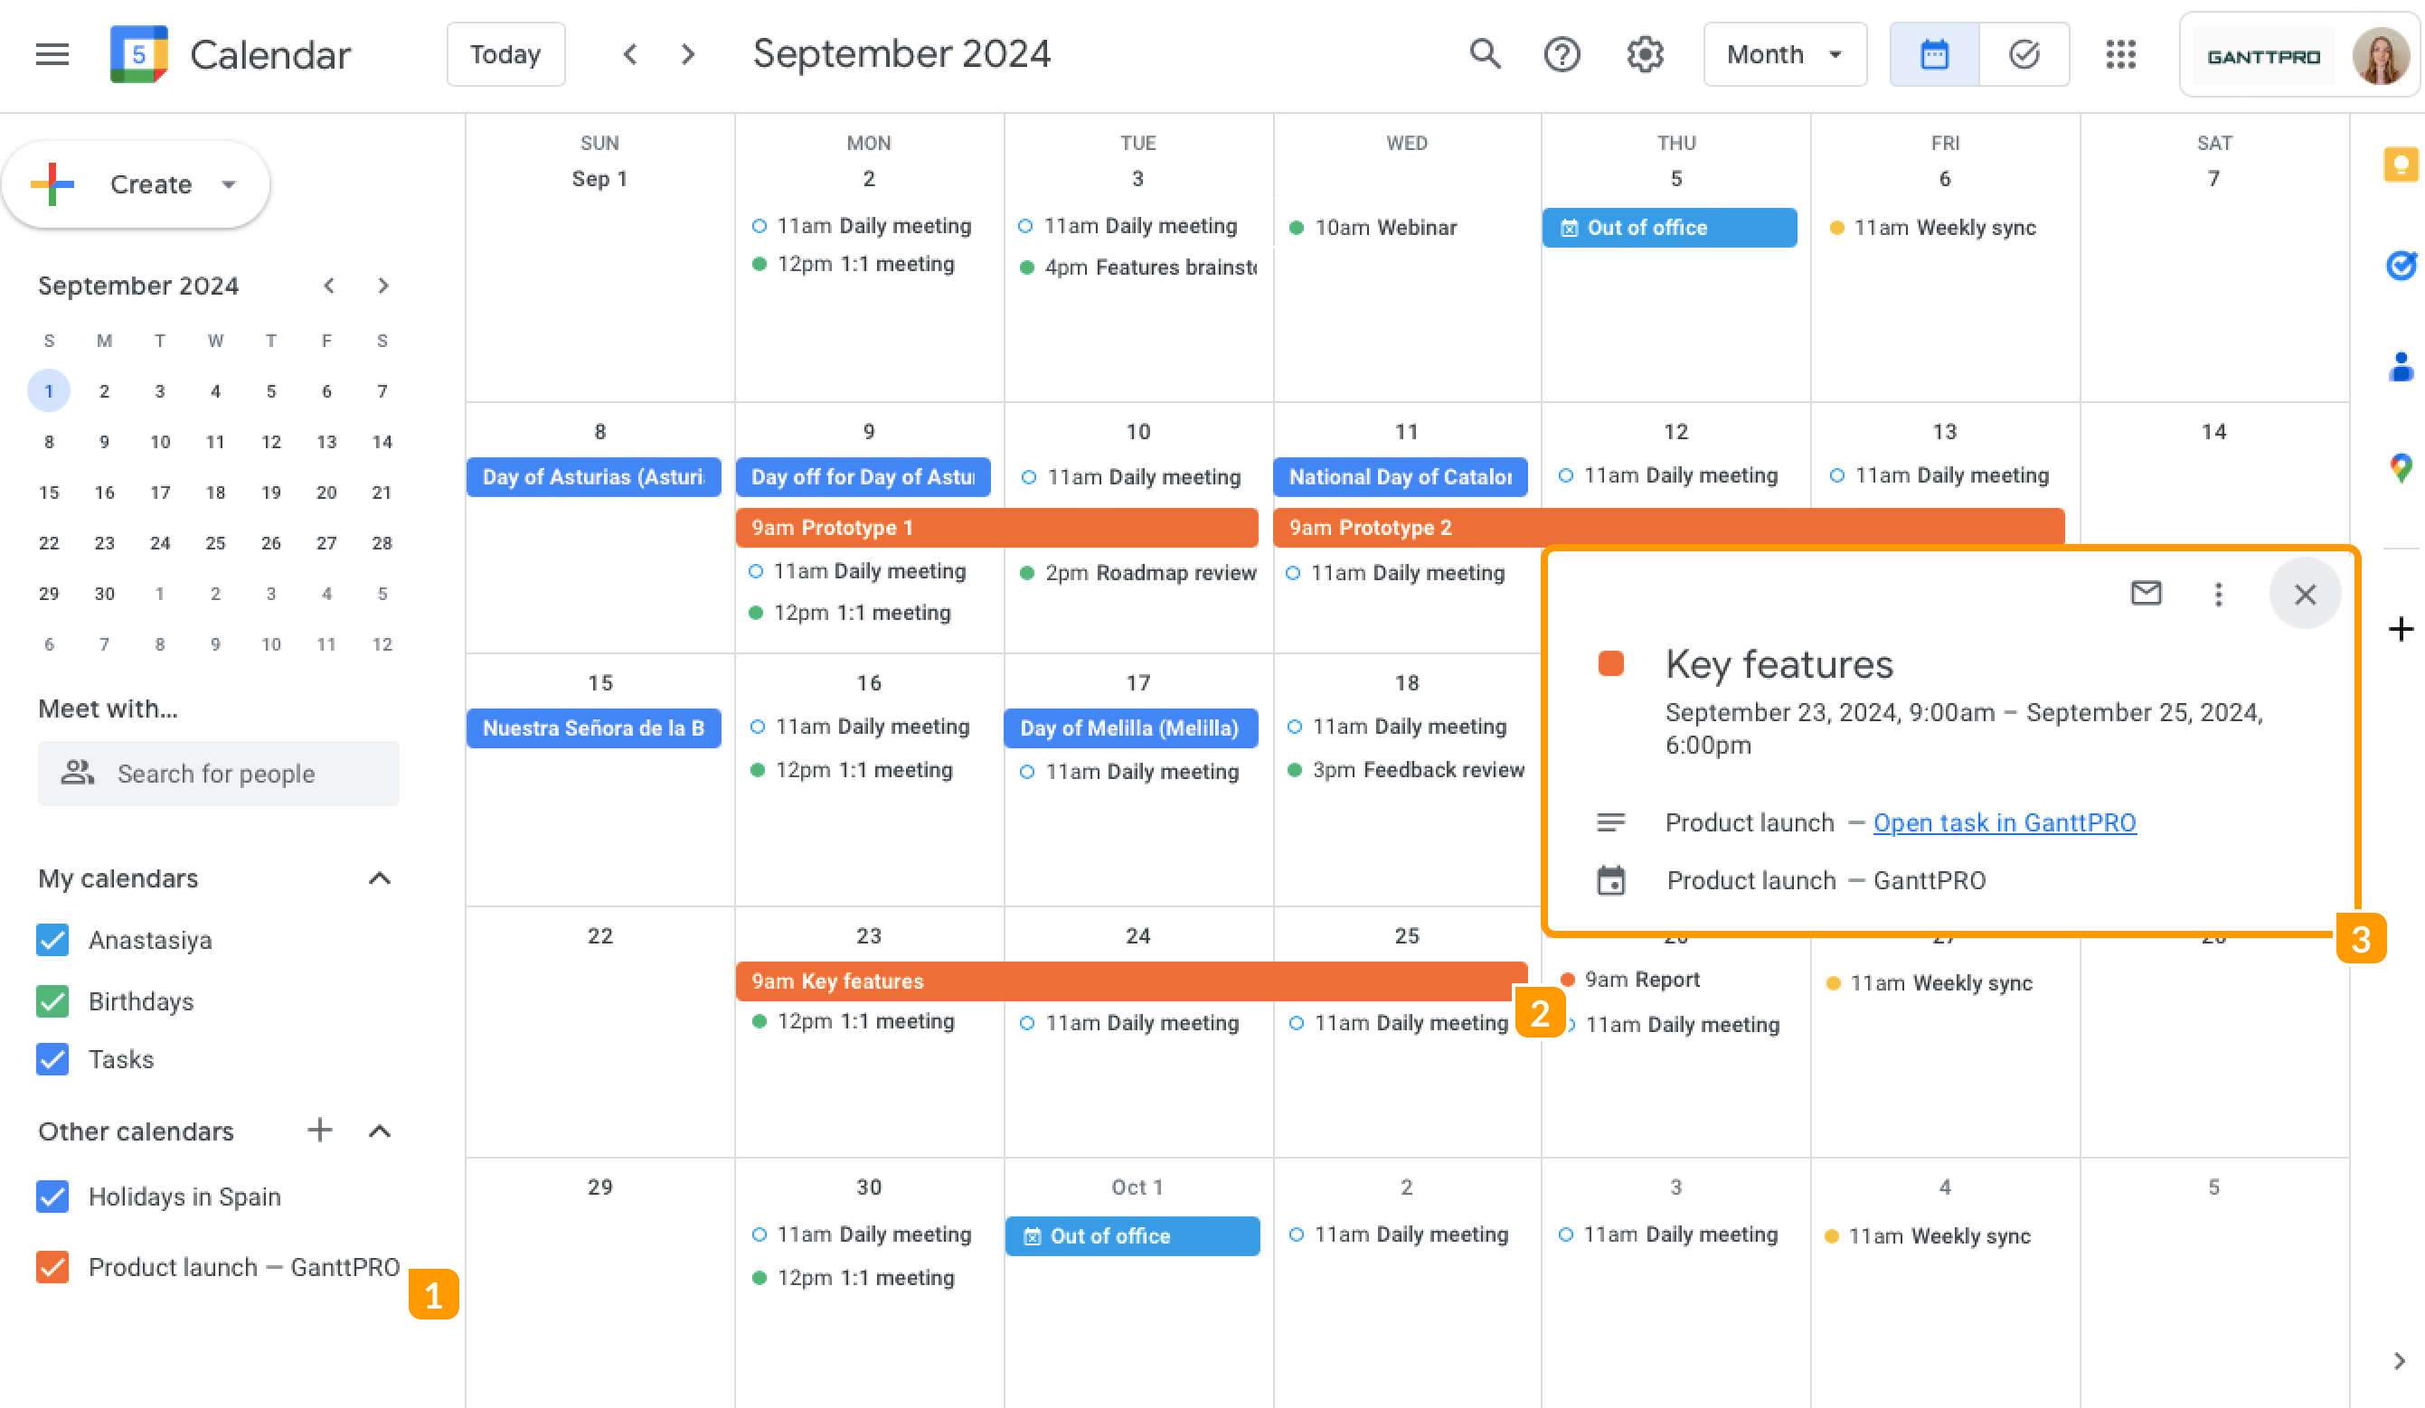This screenshot has height=1408, width=2425.
Task: Email guests from the Key features popup
Action: pos(2146,594)
